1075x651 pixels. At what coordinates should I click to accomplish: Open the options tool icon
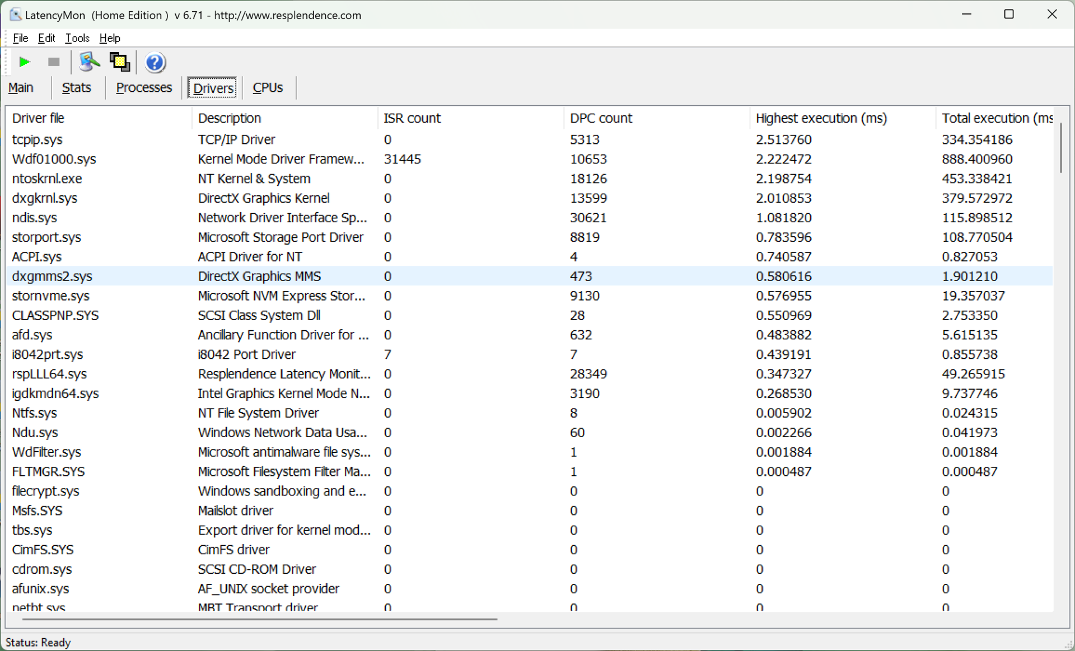[x=89, y=62]
